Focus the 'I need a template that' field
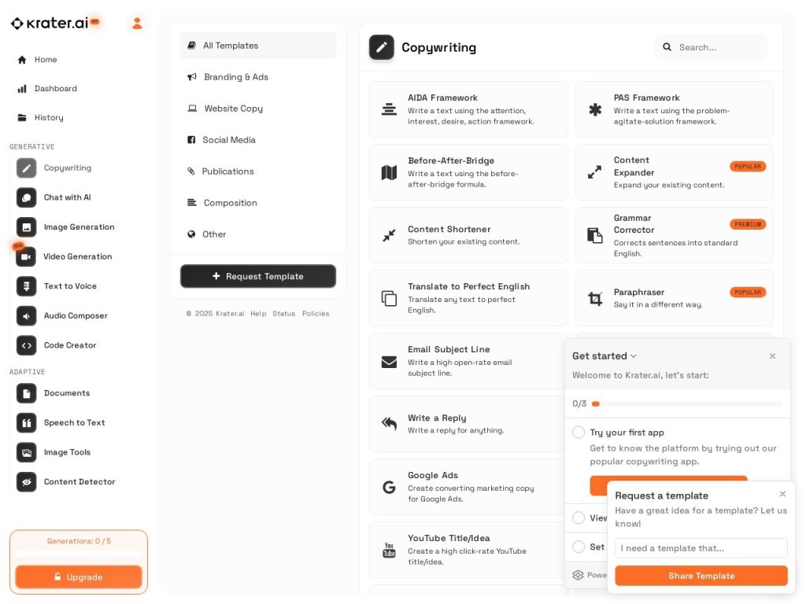 tap(701, 548)
